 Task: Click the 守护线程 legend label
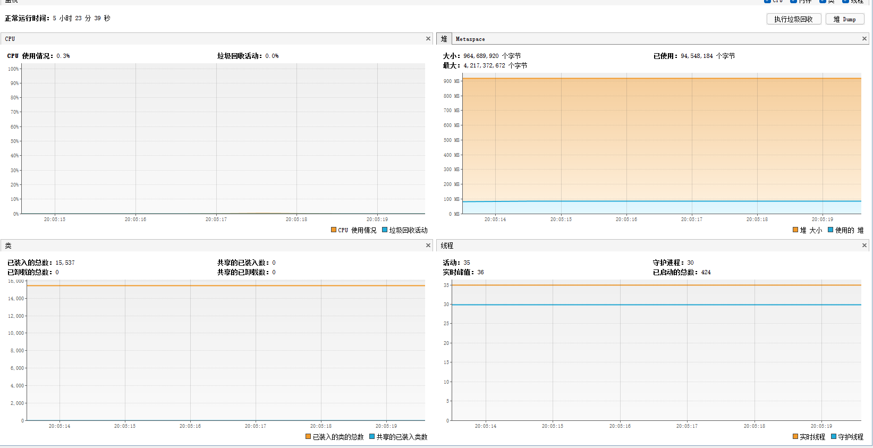click(x=851, y=437)
